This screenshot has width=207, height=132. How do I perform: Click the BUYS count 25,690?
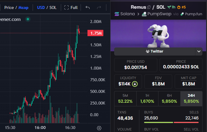click(151, 118)
